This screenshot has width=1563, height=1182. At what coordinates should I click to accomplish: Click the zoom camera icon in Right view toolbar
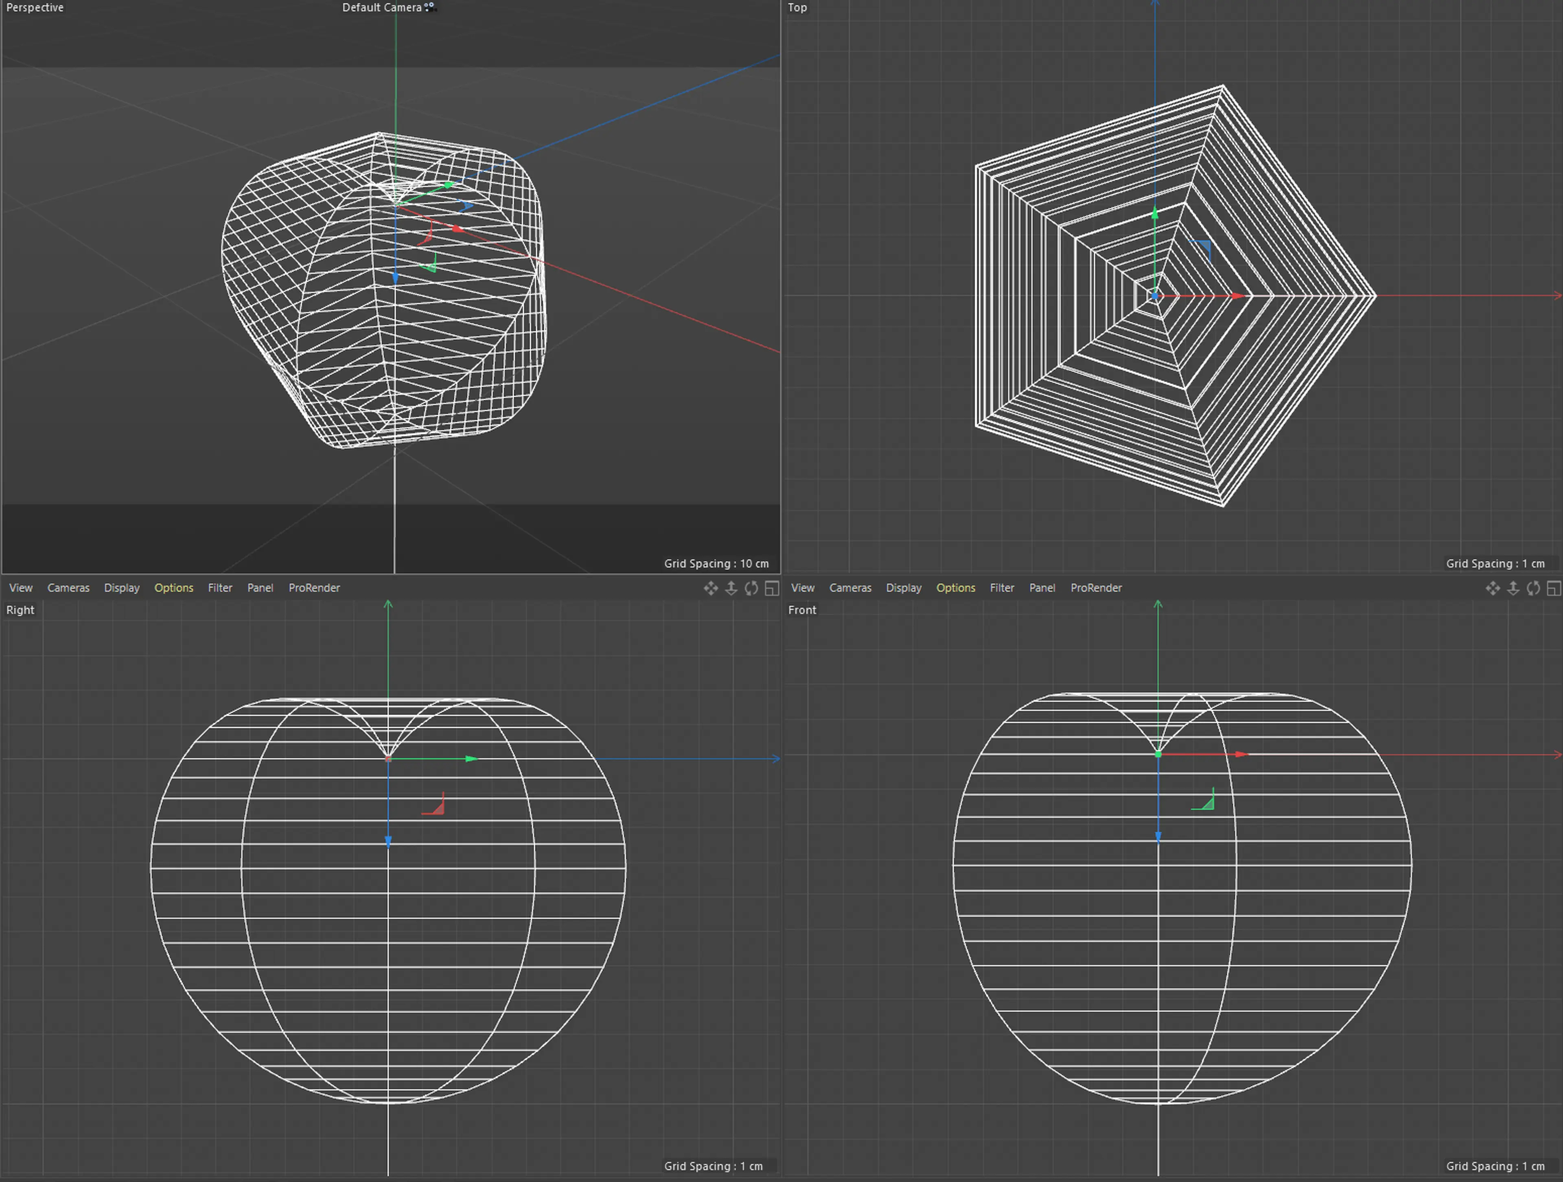[731, 588]
